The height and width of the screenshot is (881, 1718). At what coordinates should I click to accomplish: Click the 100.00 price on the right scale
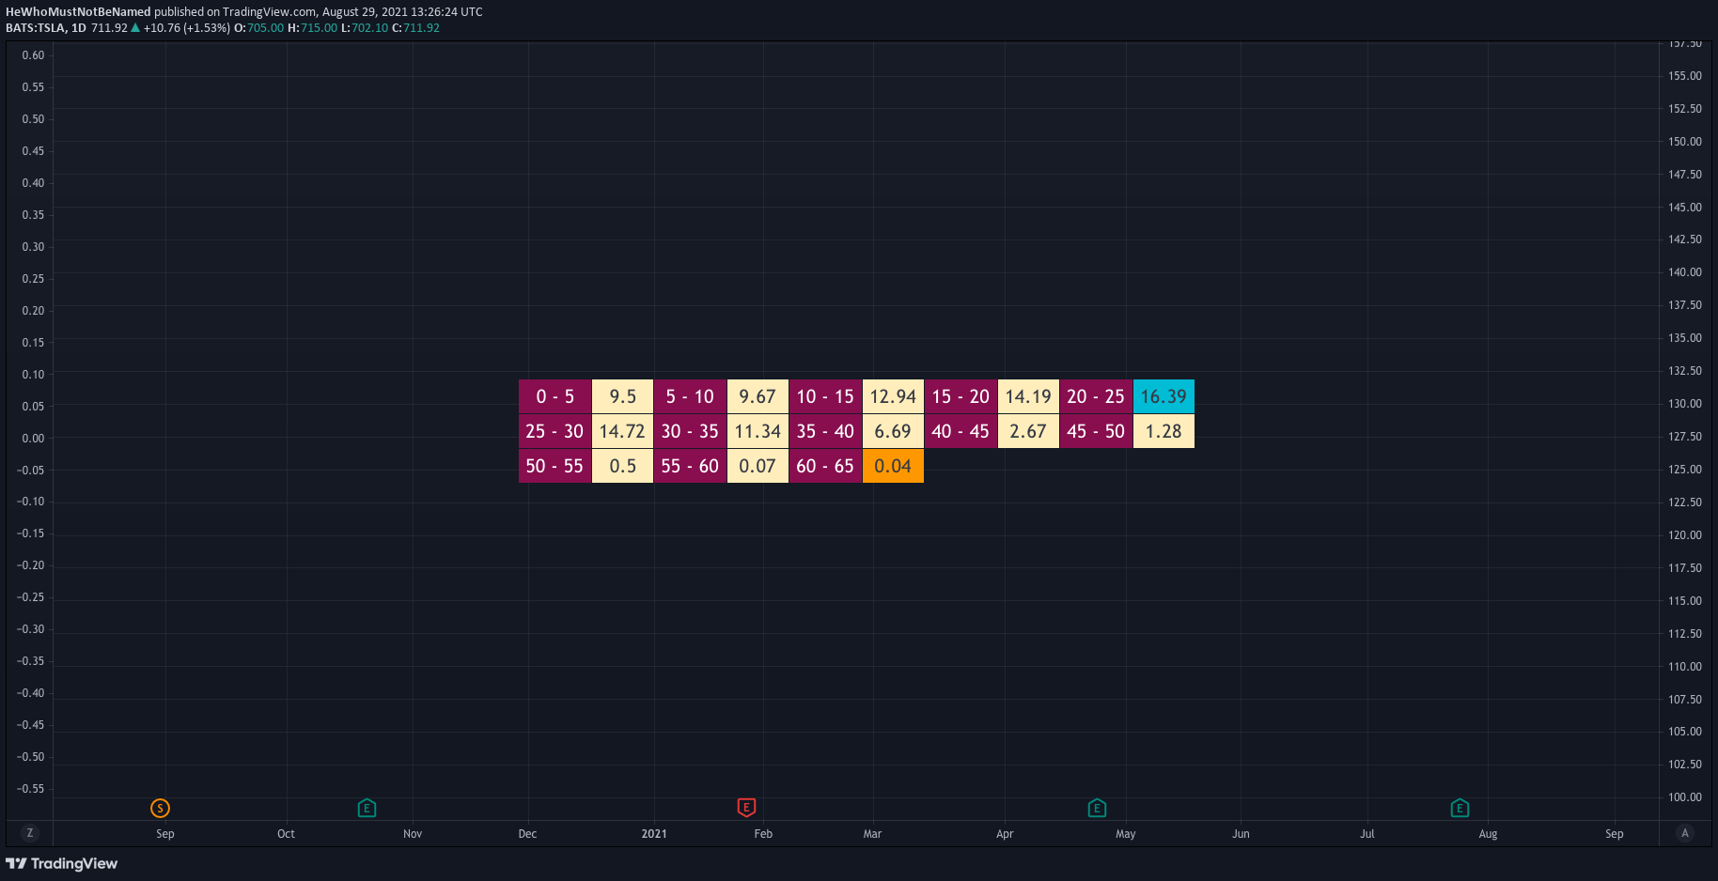(1685, 797)
